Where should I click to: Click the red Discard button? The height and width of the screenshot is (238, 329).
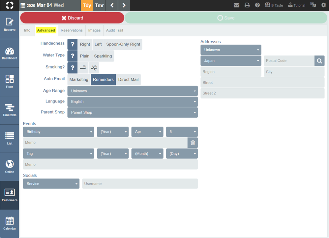point(72,18)
